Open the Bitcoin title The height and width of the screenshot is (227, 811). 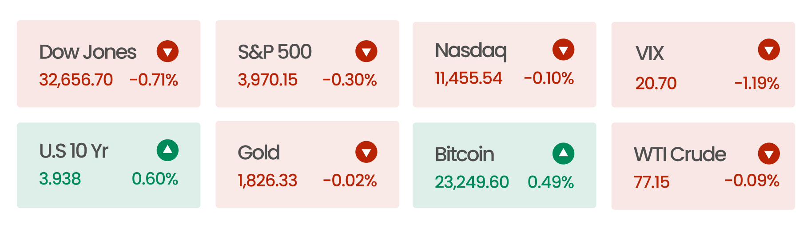click(465, 154)
